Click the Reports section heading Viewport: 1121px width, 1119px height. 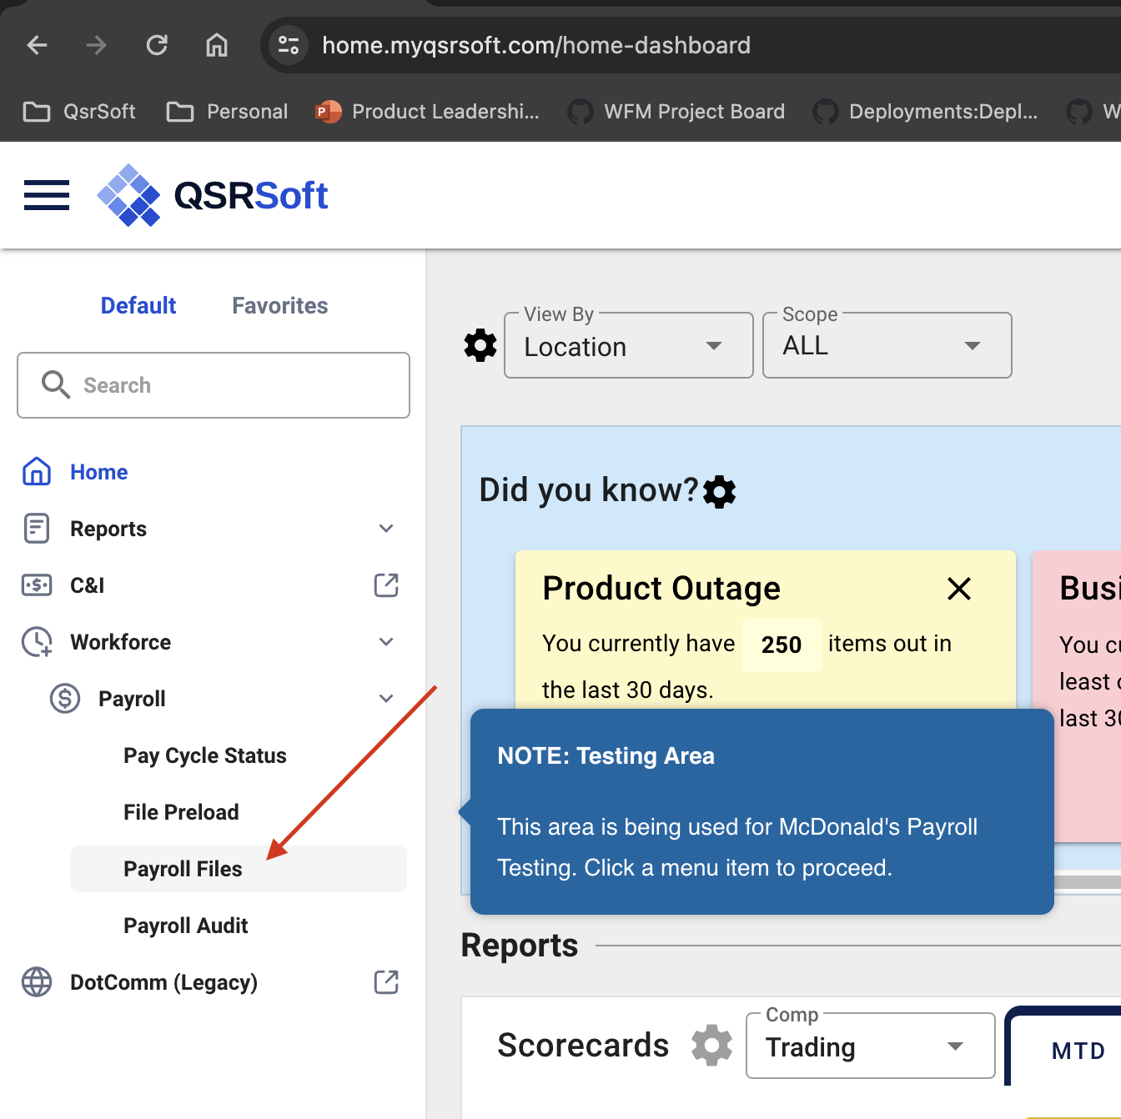pos(520,946)
